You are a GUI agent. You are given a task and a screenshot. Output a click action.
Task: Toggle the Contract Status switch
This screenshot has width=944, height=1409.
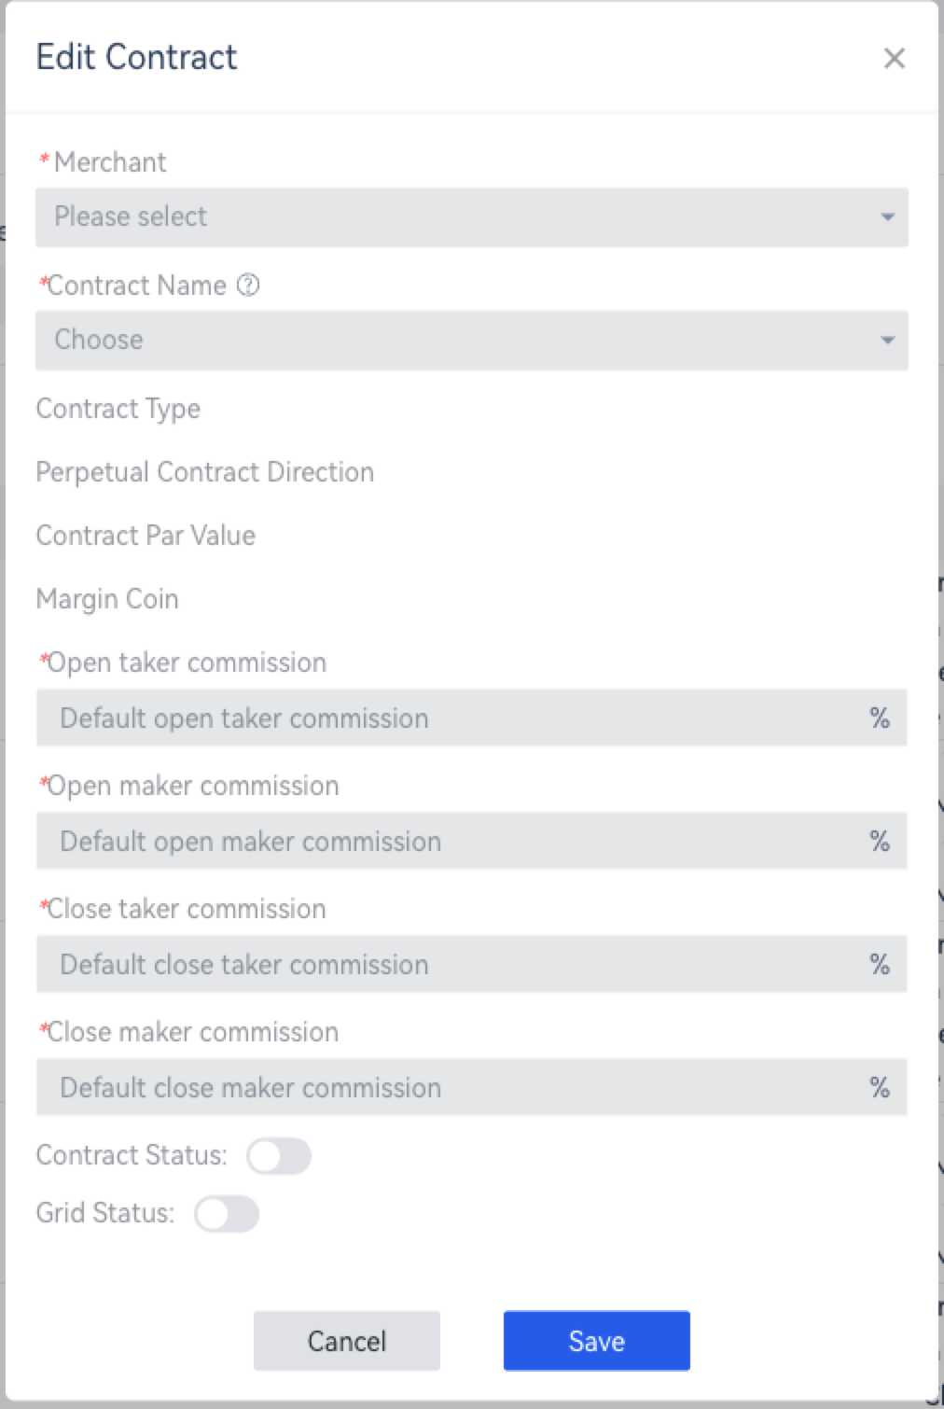[279, 1156]
